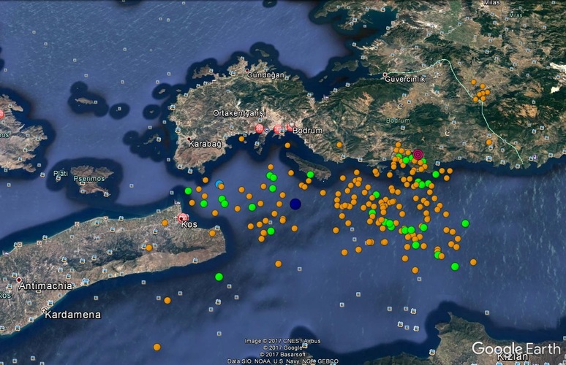The image size is (566, 365).
Task: Click the Plati island label
Action: point(61,173)
